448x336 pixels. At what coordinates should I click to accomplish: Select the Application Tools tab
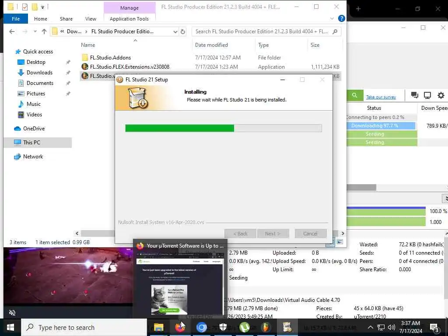(129, 19)
